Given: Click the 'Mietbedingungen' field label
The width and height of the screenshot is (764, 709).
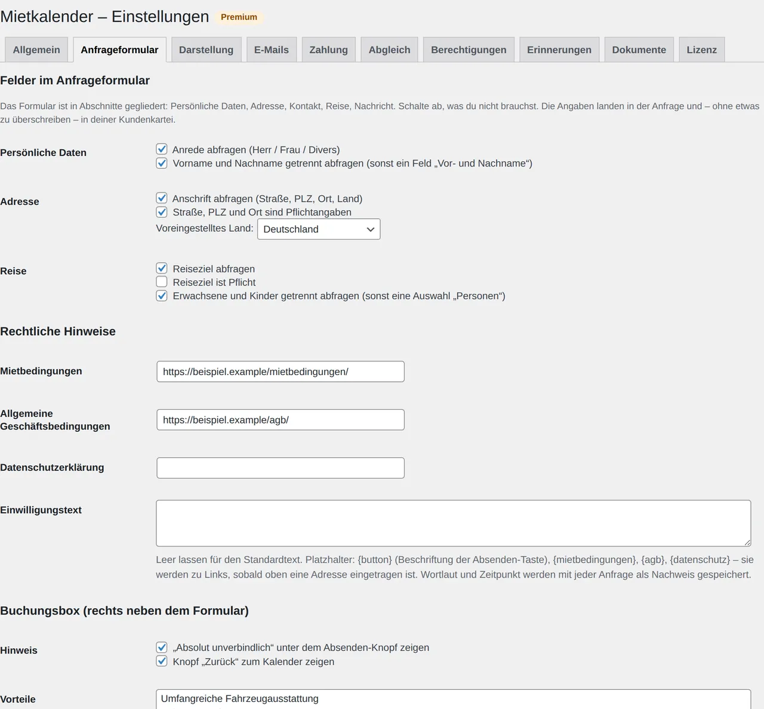Looking at the screenshot, I should 41,371.
